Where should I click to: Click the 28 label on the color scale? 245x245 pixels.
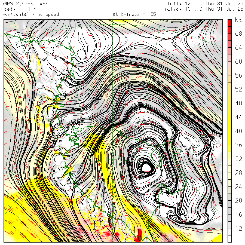tap(238, 173)
